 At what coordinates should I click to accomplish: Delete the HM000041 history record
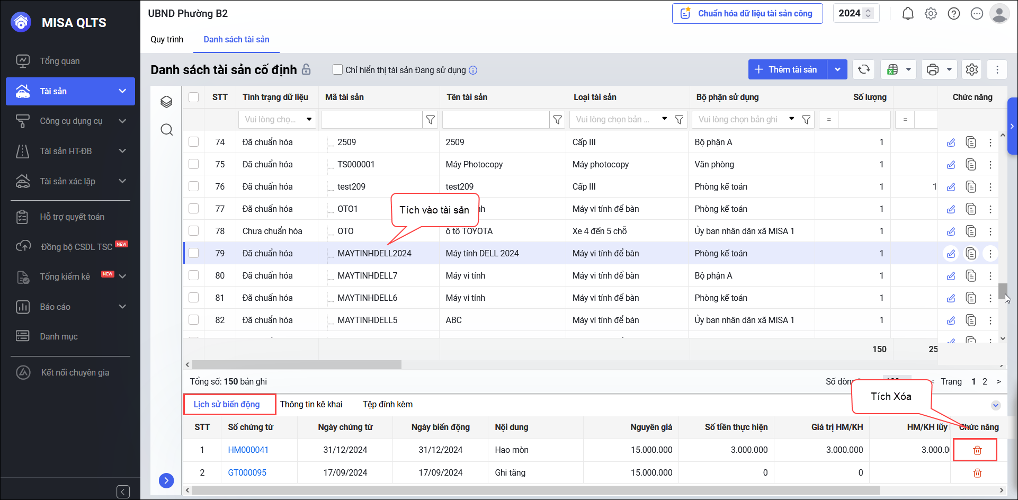977,450
